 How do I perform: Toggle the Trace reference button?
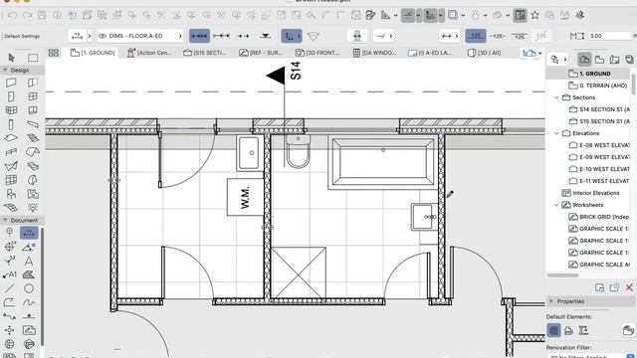point(453,16)
